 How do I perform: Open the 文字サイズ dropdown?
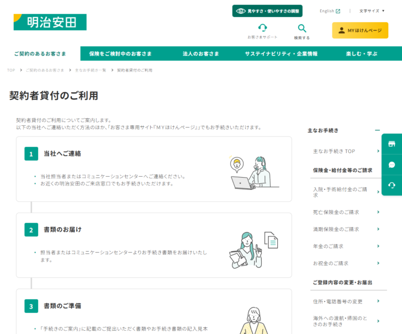pos(372,11)
